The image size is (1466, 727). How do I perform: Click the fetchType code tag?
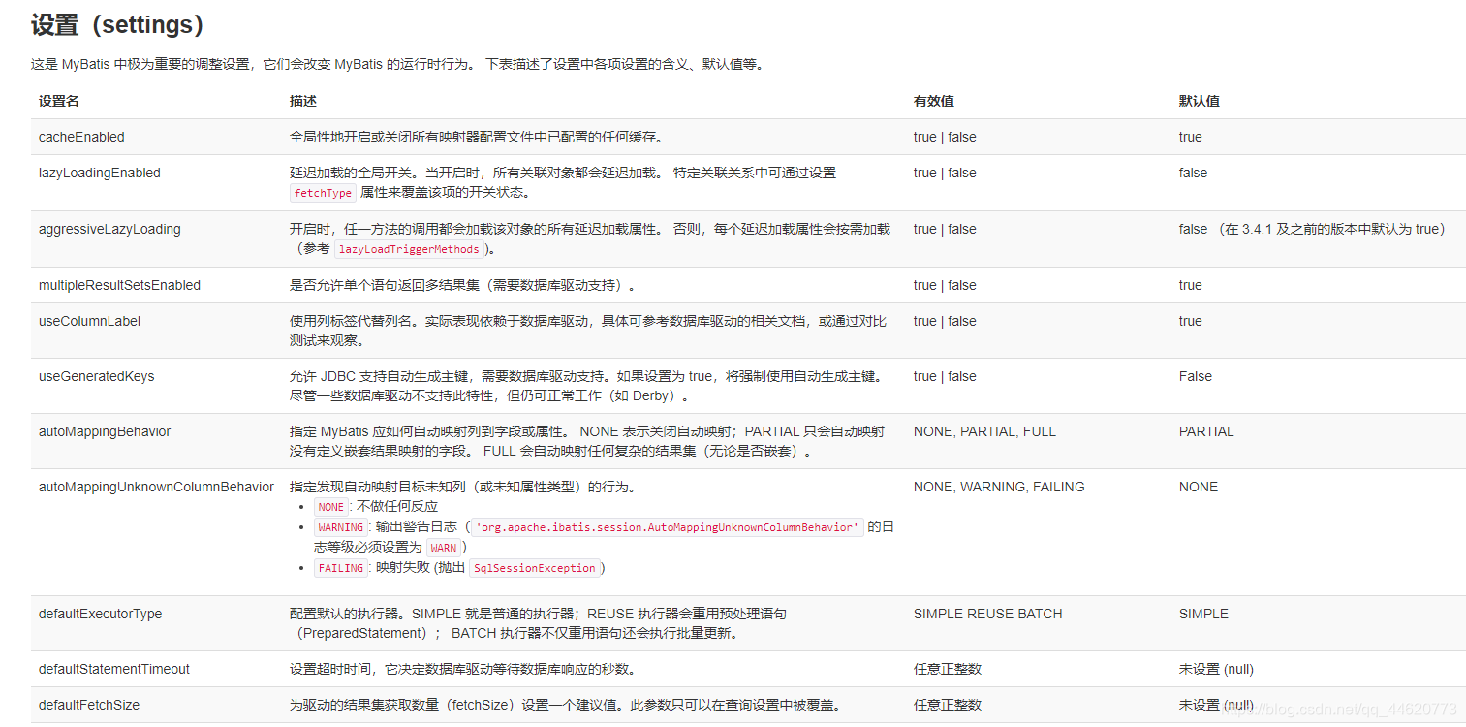tap(324, 193)
